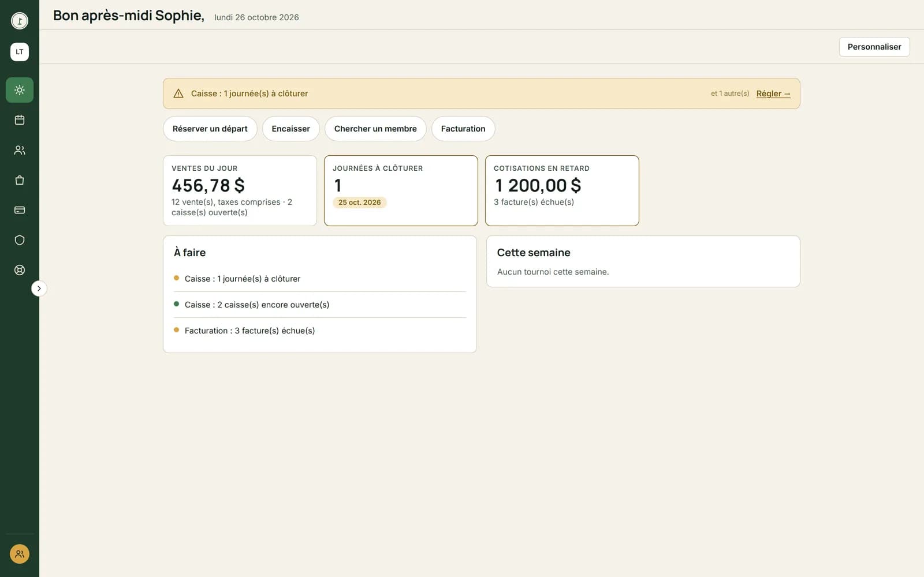Select the to-do item Caisse : 1 journée(s) à clôturer

pos(320,279)
